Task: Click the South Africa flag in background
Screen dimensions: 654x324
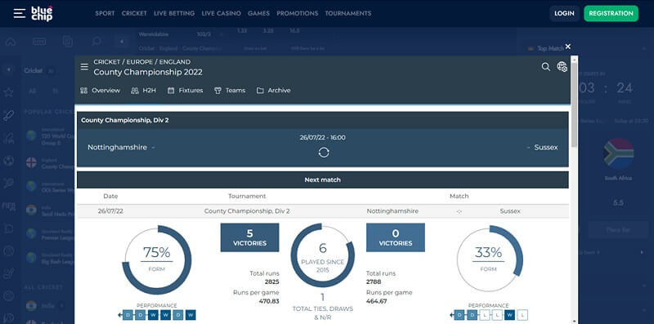Action: point(619,153)
